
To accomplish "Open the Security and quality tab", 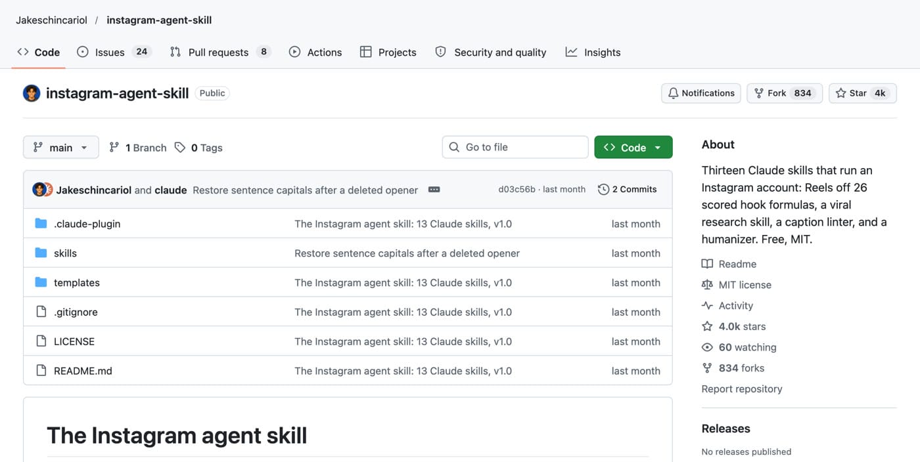I will click(x=491, y=52).
